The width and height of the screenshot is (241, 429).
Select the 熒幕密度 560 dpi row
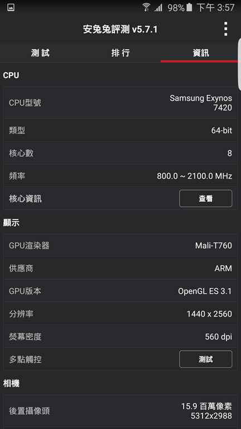click(x=120, y=336)
